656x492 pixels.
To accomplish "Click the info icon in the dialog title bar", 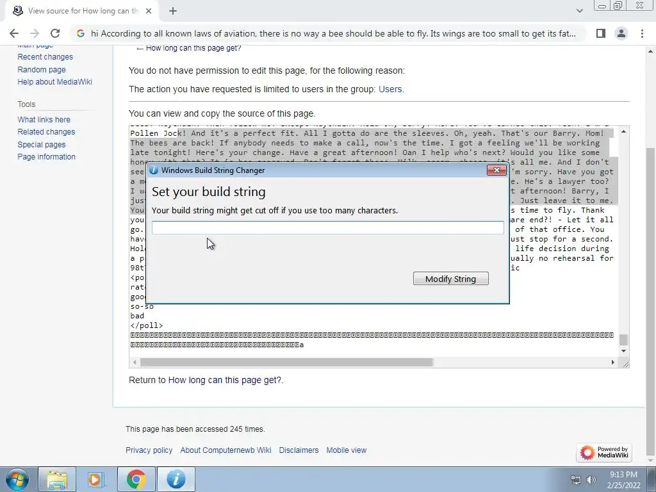I will pyautogui.click(x=154, y=170).
